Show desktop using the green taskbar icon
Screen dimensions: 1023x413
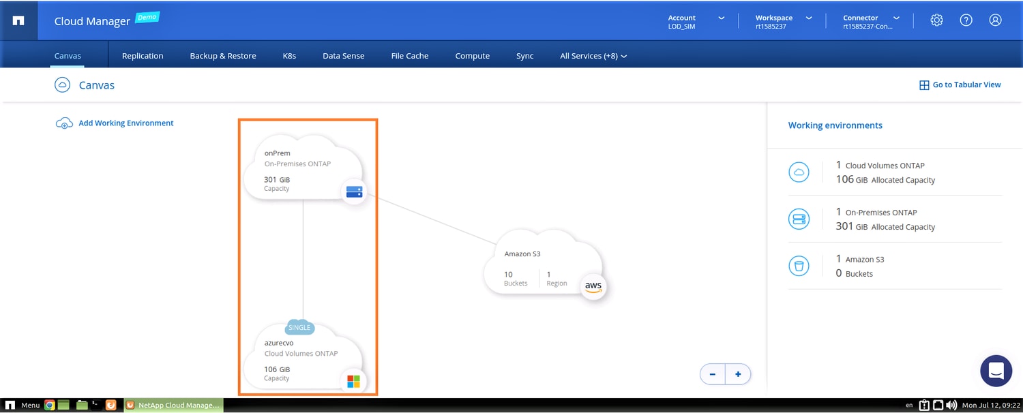point(64,405)
